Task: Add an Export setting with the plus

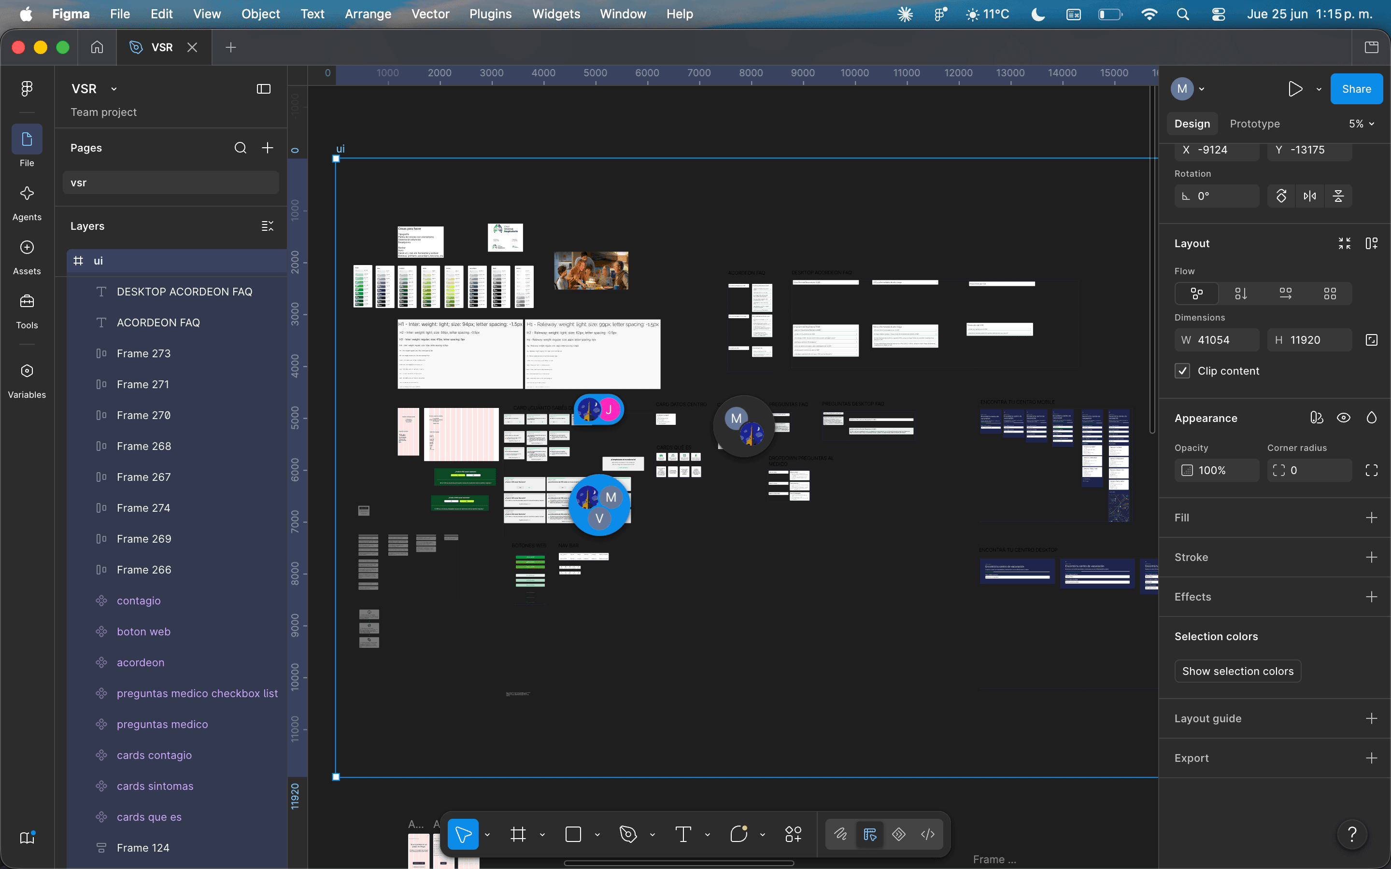Action: [1372, 758]
